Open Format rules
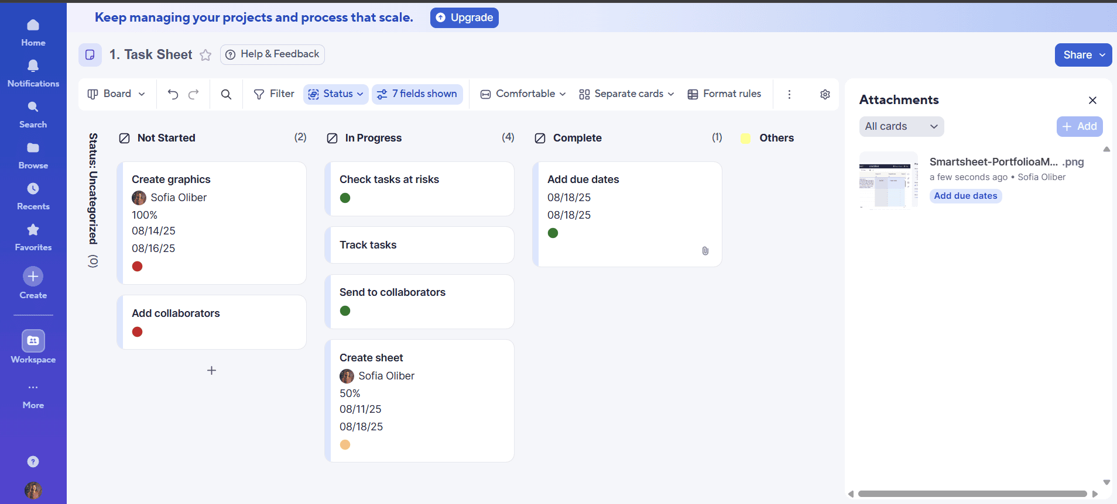The width and height of the screenshot is (1117, 504). pyautogui.click(x=724, y=94)
